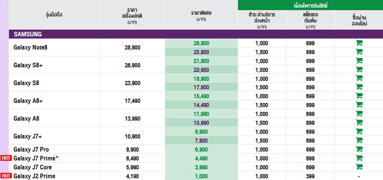
Task: Click the เงื่อนไขการรับสิทธิ์ green header
Action: coord(310,5)
